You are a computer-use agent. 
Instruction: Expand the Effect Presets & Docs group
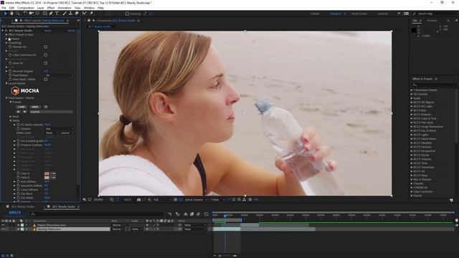tap(6, 34)
